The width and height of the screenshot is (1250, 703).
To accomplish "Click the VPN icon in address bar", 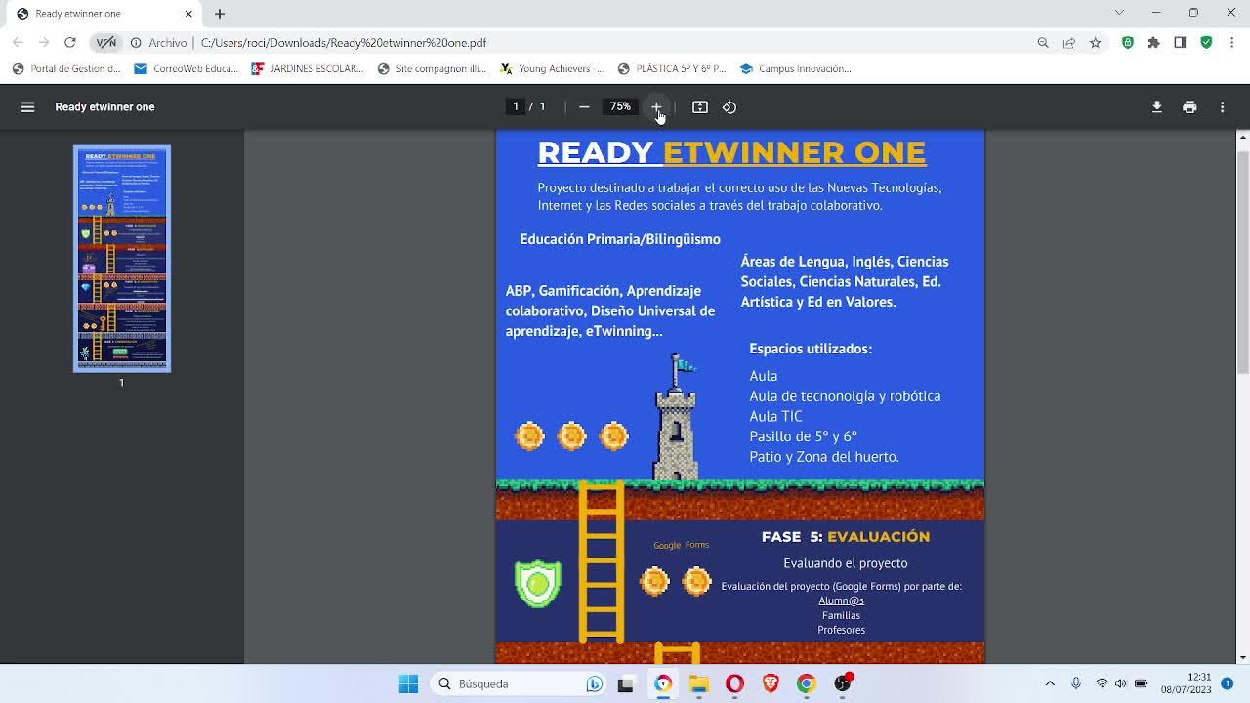I will coord(106,43).
